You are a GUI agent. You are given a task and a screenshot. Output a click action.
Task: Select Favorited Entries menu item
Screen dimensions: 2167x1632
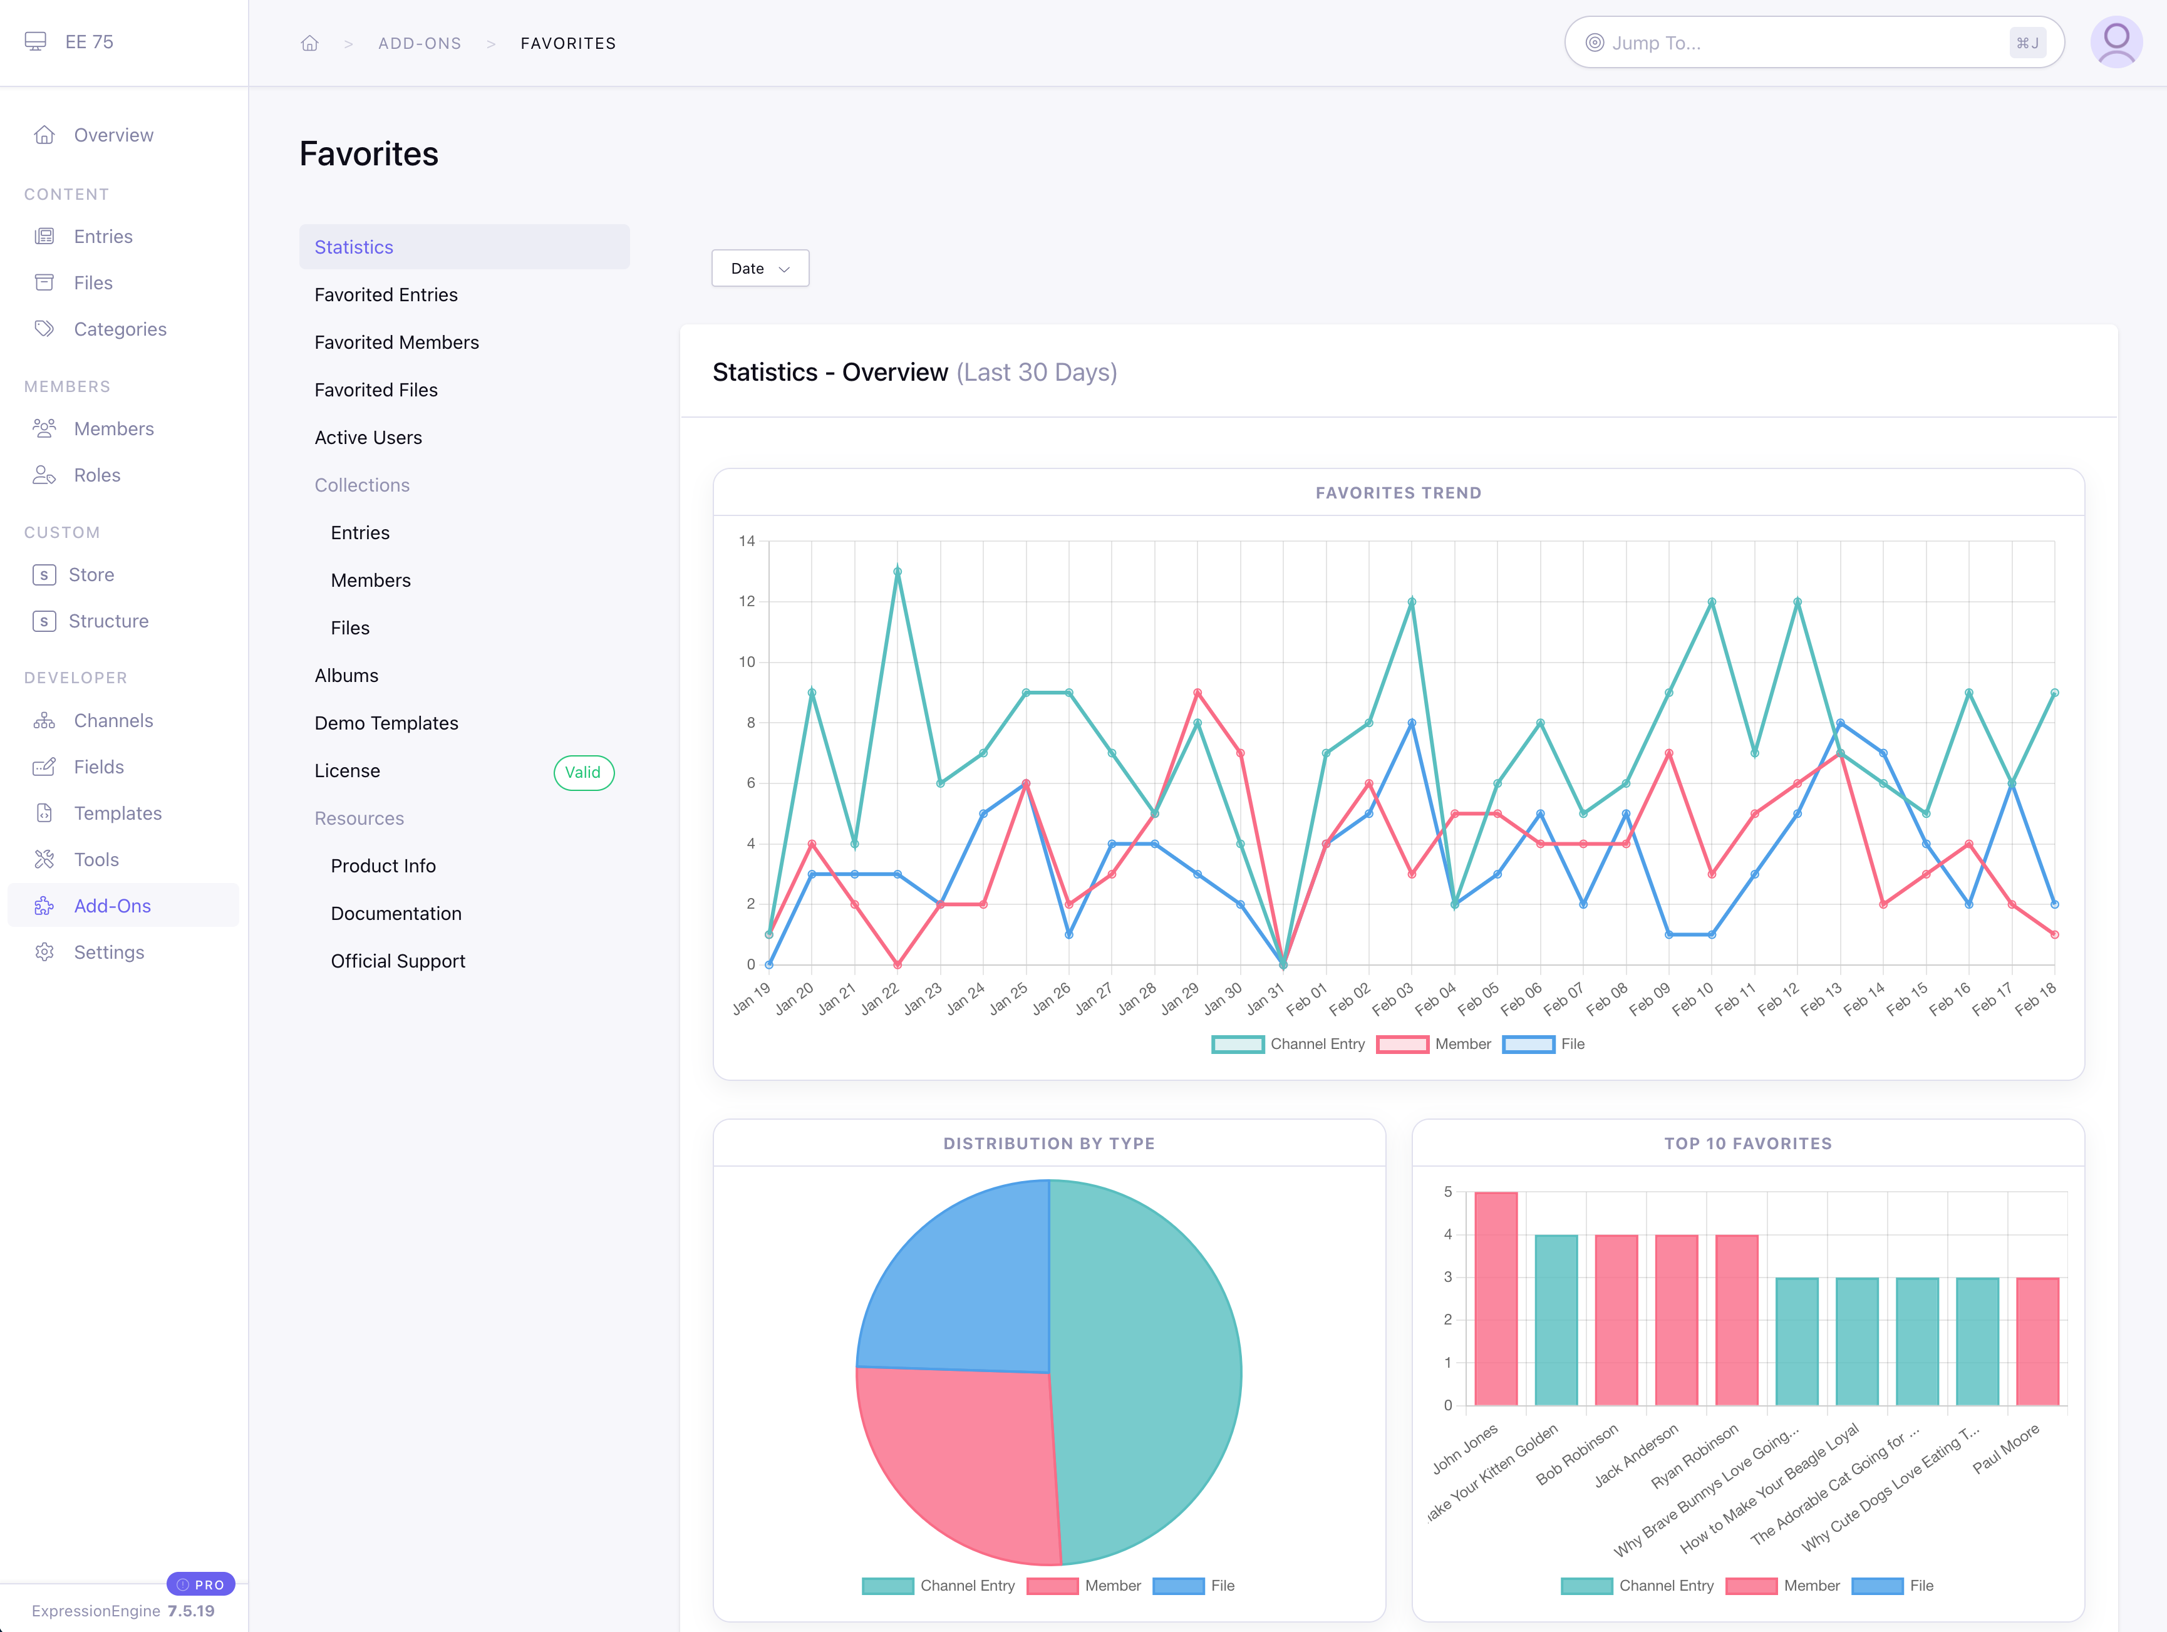tap(386, 295)
